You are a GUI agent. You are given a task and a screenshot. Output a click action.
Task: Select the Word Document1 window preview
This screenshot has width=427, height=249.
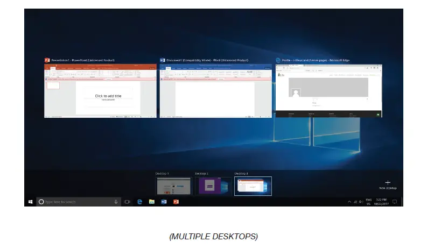(216, 91)
